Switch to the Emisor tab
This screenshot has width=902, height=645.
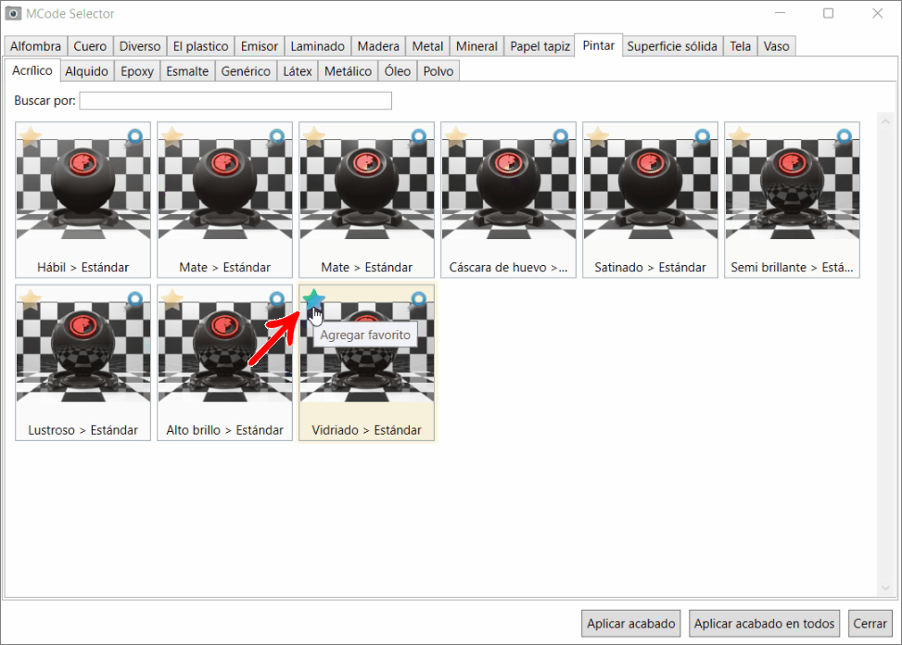[260, 46]
